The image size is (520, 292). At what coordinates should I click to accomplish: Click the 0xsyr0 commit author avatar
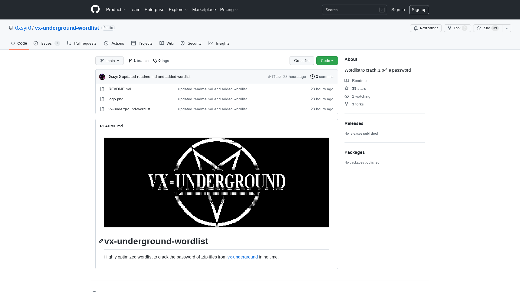click(102, 77)
